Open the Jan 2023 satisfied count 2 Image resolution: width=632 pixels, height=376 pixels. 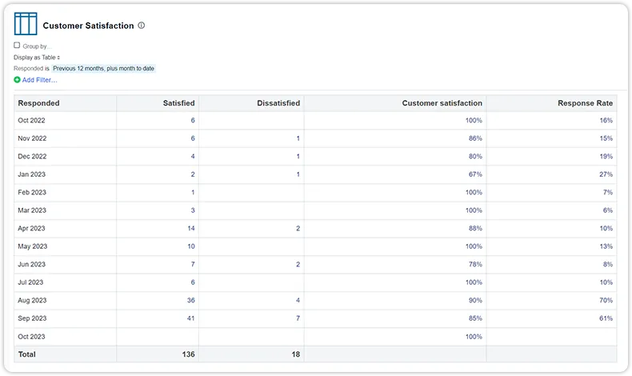193,174
